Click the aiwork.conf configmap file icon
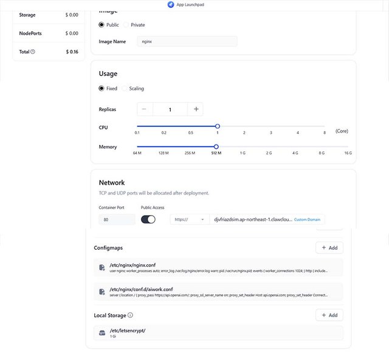This screenshot has height=353, width=389. coord(102,292)
